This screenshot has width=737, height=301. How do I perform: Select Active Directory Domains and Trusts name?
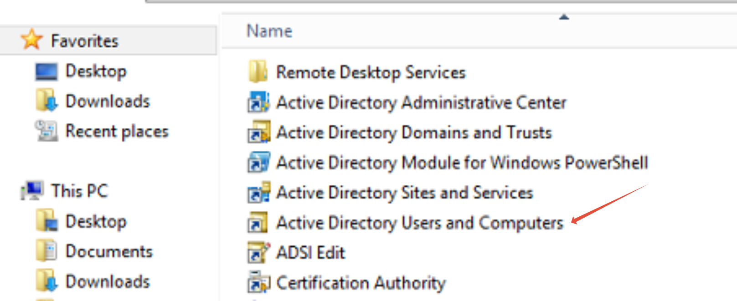click(x=414, y=133)
